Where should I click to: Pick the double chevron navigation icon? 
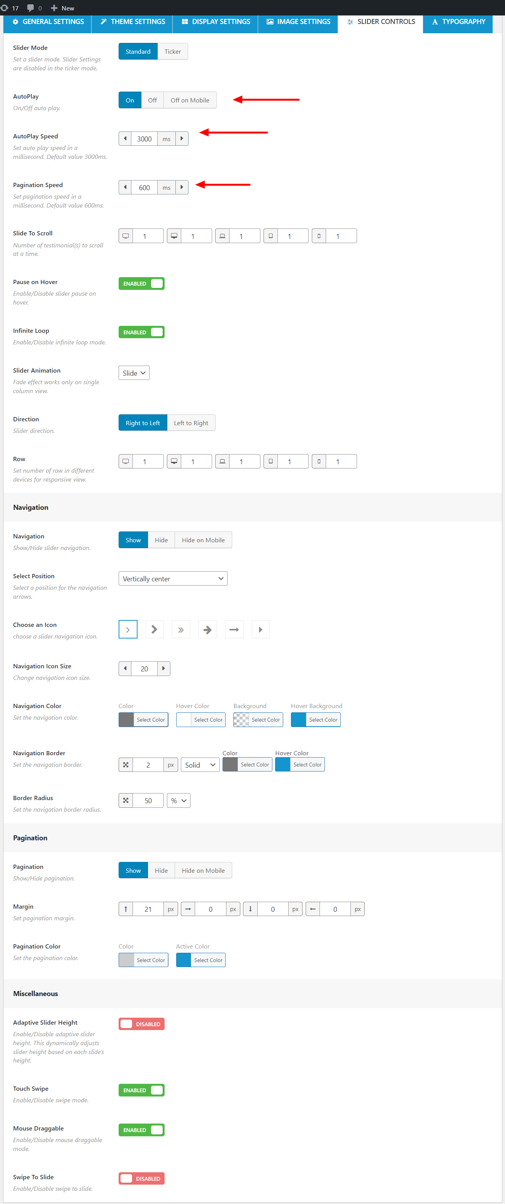(x=181, y=629)
